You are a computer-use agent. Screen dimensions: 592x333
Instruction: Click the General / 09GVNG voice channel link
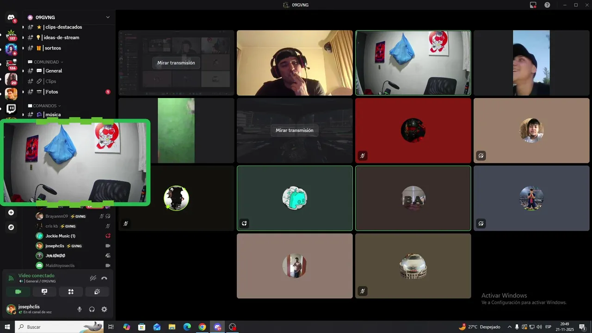click(x=37, y=281)
